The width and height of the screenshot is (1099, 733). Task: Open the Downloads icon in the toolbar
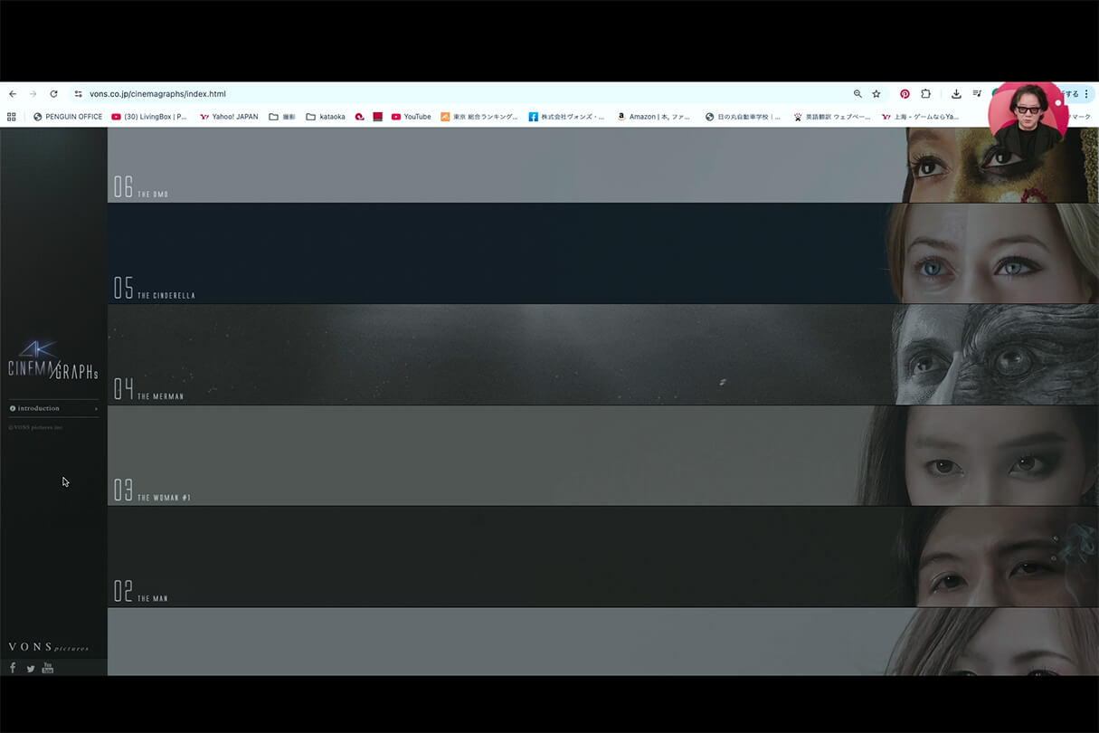pos(956,94)
